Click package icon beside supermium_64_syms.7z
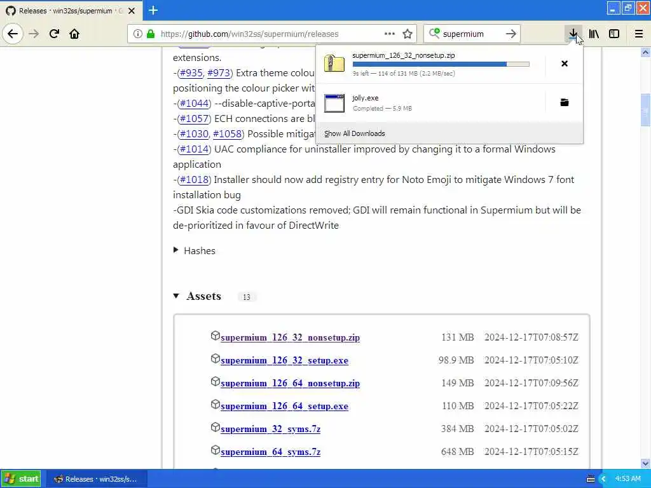 [x=215, y=450]
